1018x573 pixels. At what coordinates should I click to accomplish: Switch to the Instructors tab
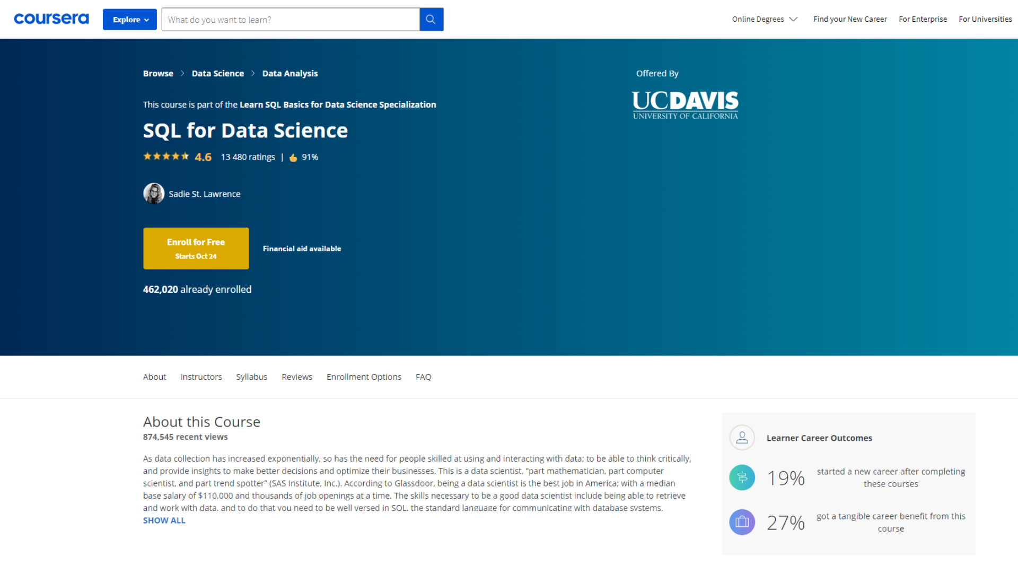201,377
